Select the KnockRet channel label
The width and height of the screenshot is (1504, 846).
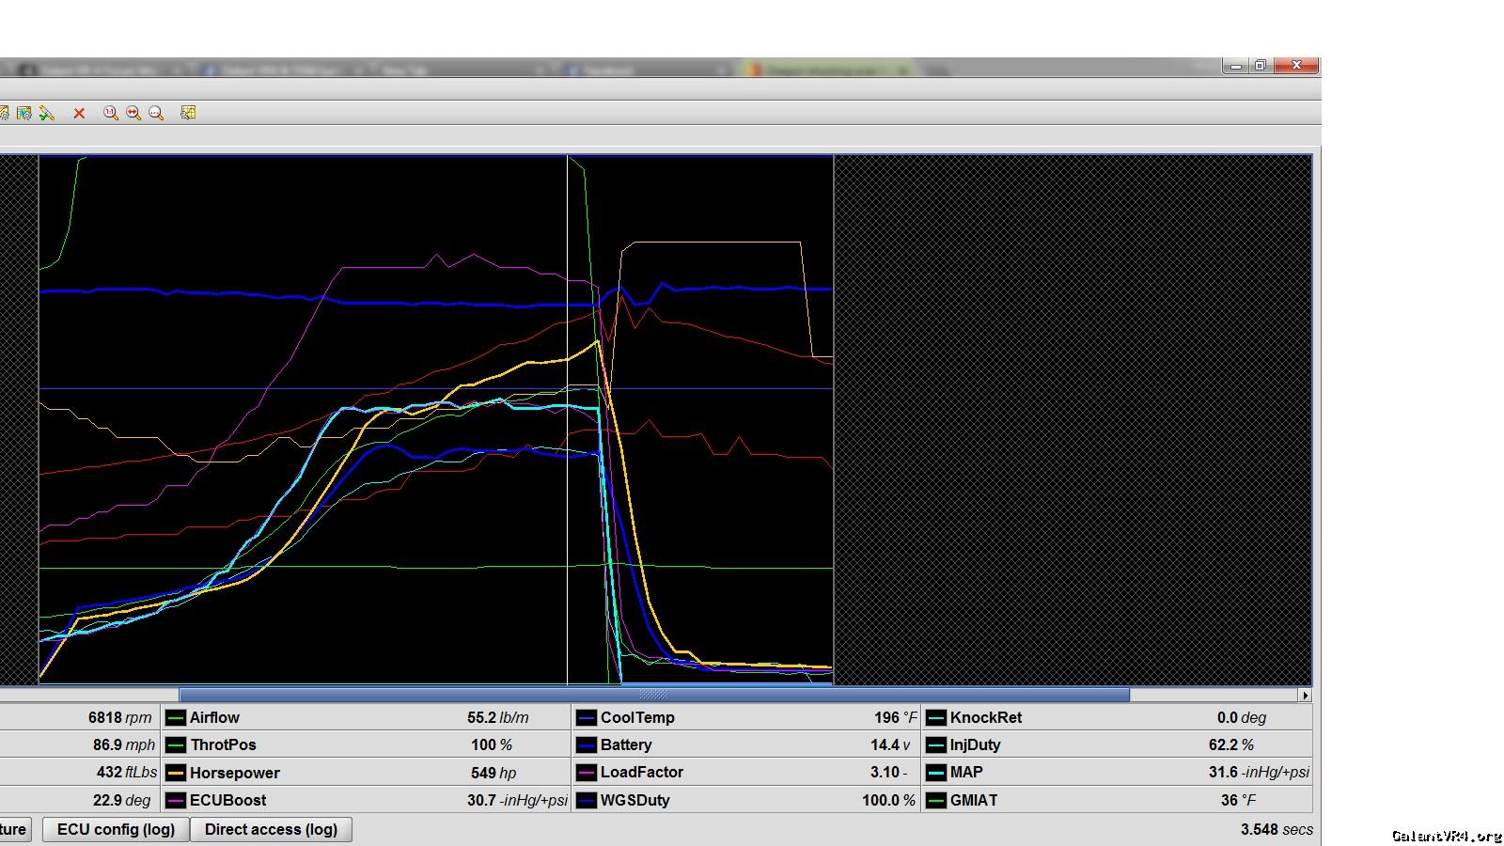[985, 717]
